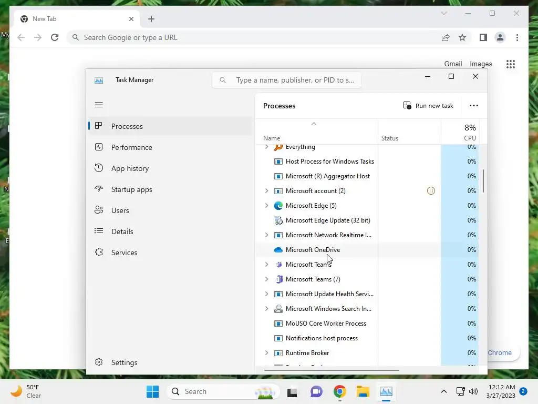Image resolution: width=538 pixels, height=404 pixels.
Task: Click the taskbar Search box
Action: tap(223, 391)
